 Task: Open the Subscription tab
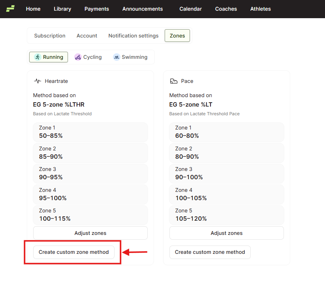tap(50, 36)
